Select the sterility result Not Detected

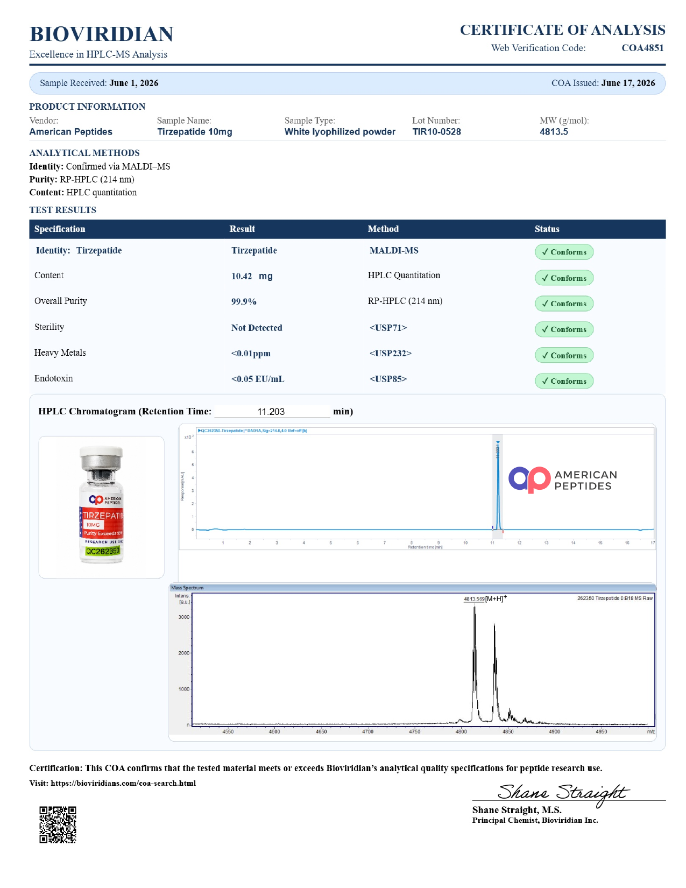tap(257, 328)
